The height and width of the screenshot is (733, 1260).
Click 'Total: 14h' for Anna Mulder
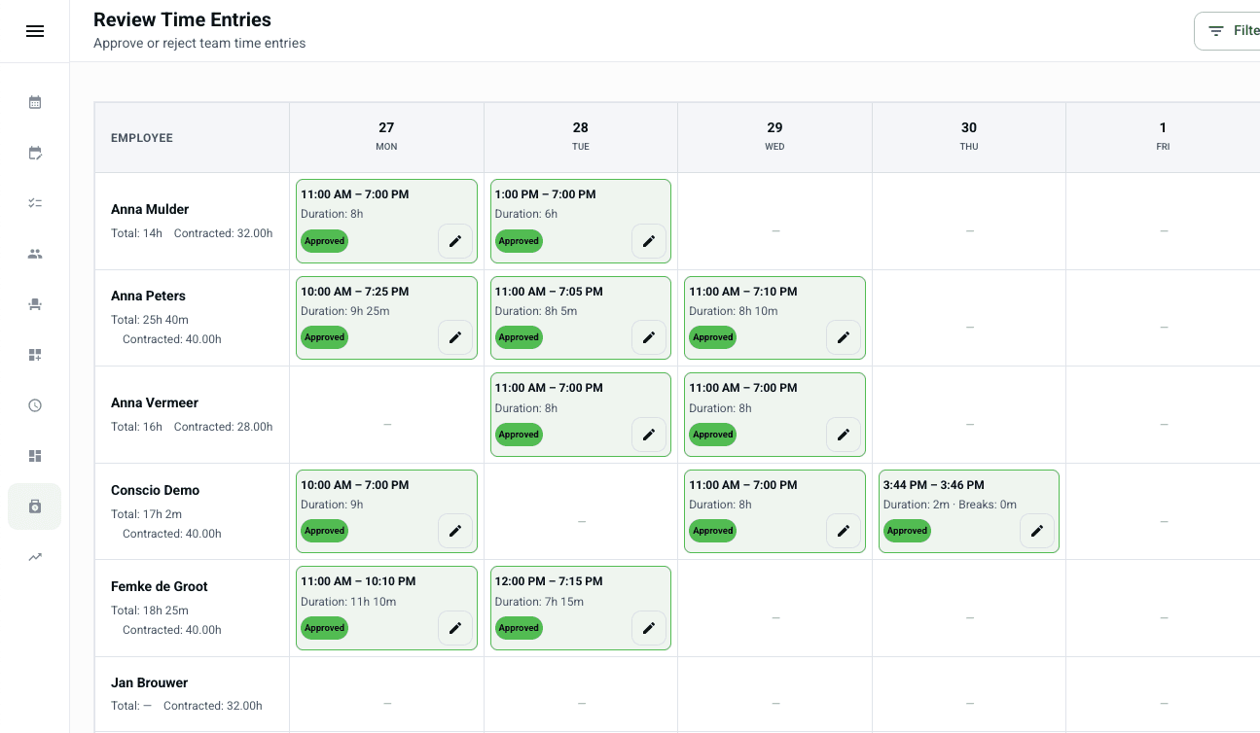click(x=136, y=233)
